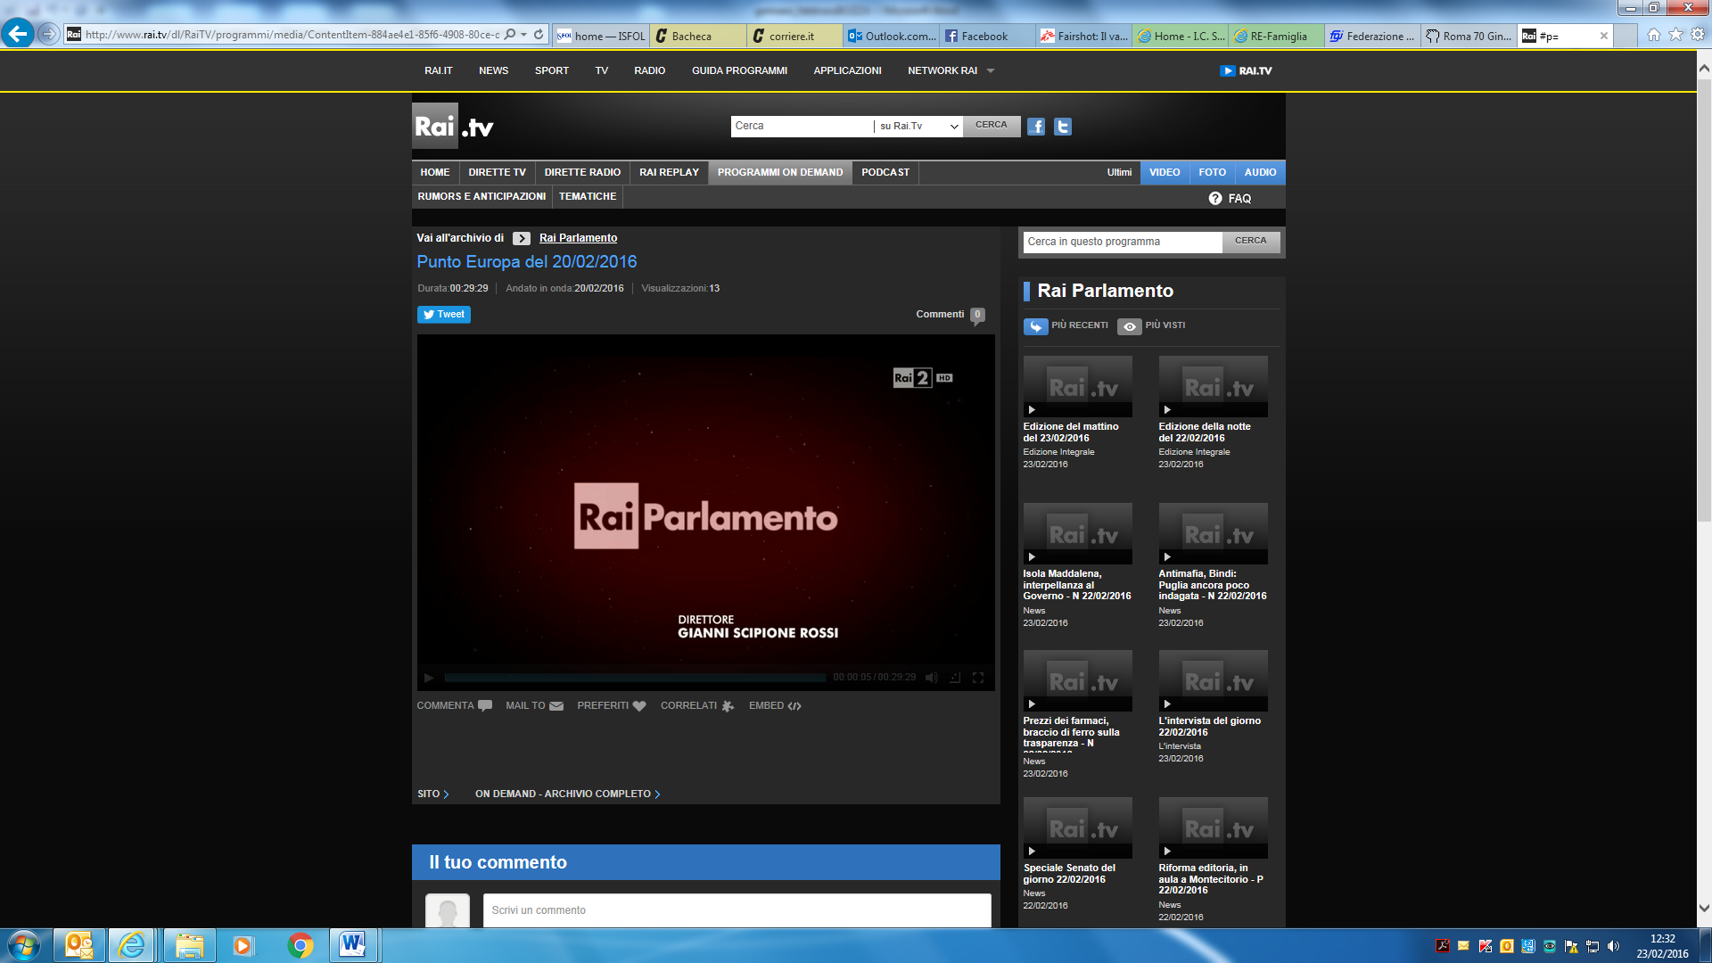The image size is (1712, 963).
Task: Open Guida Programmi in top menu
Action: coord(739,71)
